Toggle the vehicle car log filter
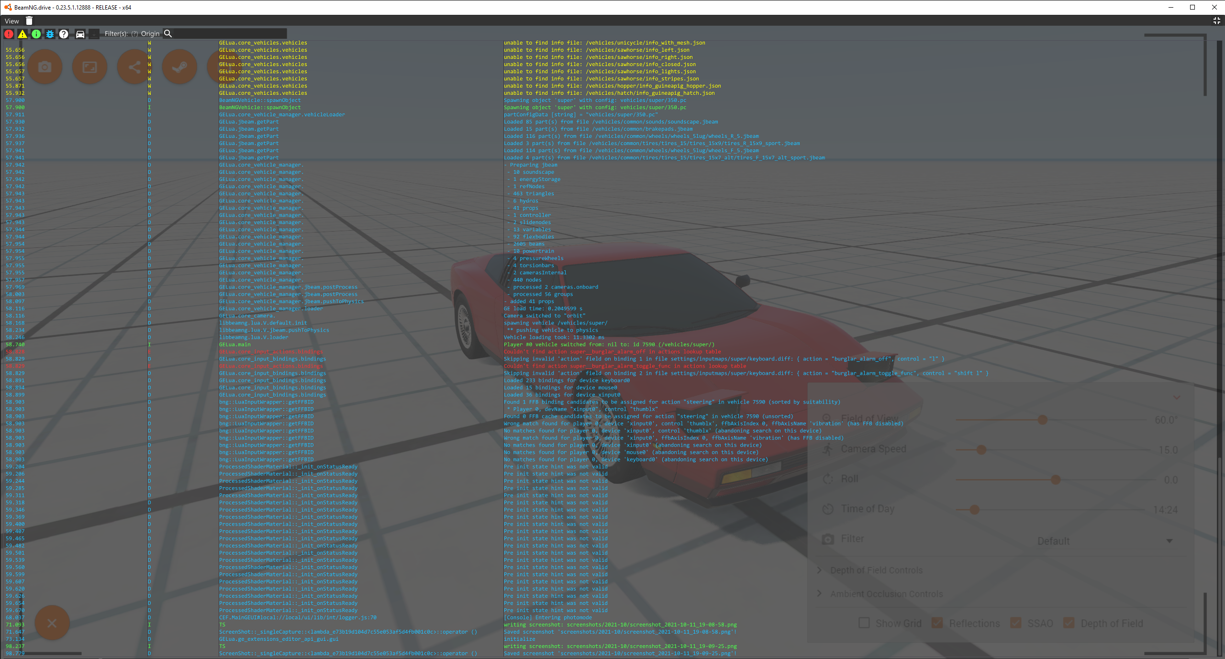 click(80, 34)
